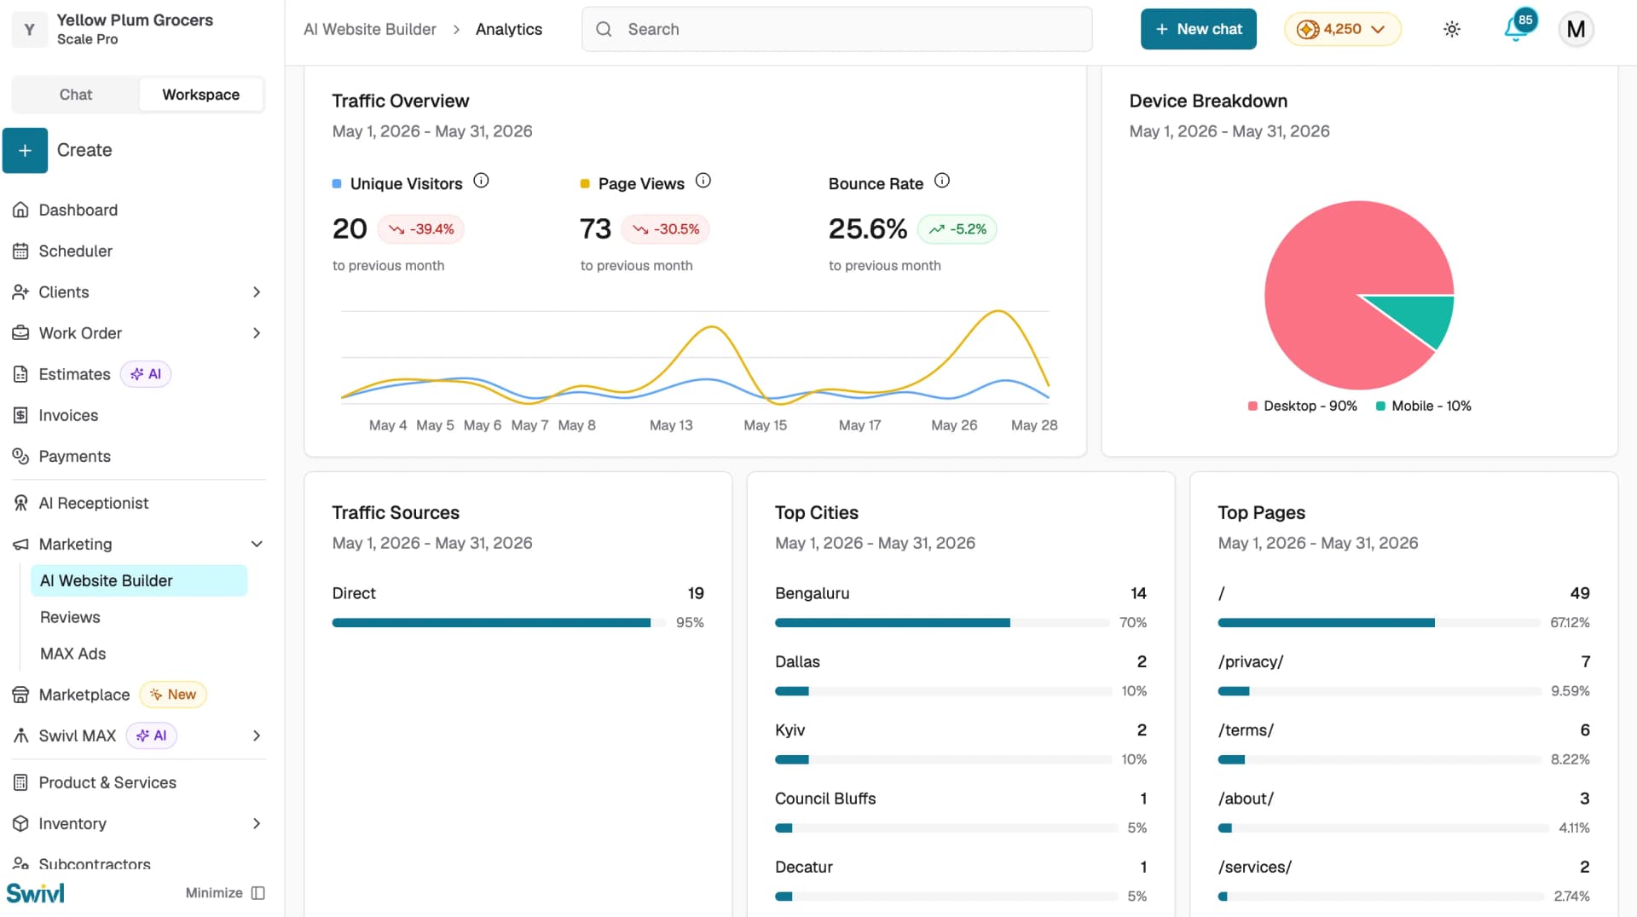This screenshot has width=1637, height=917.
Task: Open the 4,250 credits dropdown
Action: (1342, 29)
